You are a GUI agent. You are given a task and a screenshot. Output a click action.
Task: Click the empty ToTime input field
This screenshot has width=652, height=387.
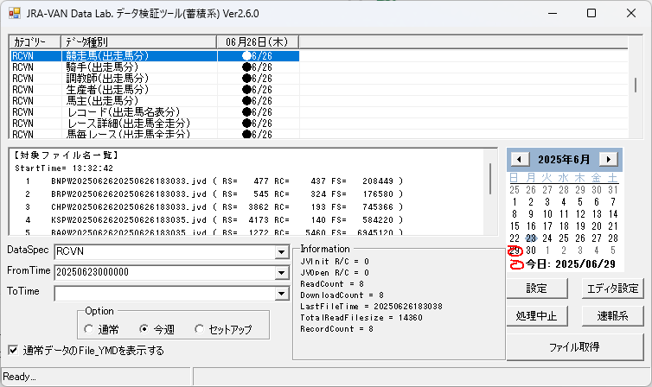pos(164,293)
